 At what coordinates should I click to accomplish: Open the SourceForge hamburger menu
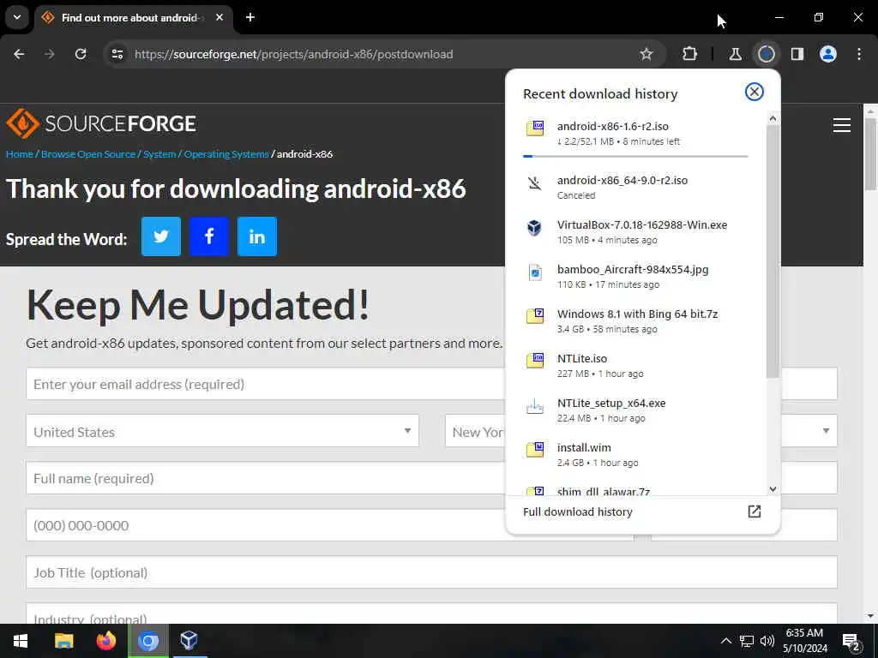pos(842,125)
